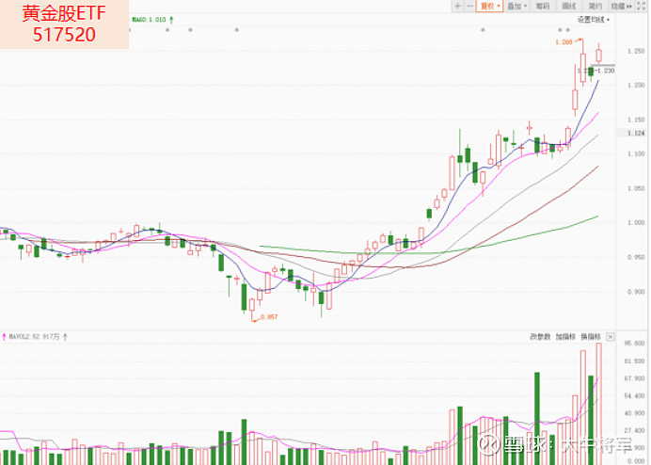Click the 1.268 high price marker
The image size is (651, 465).
pyautogui.click(x=564, y=42)
